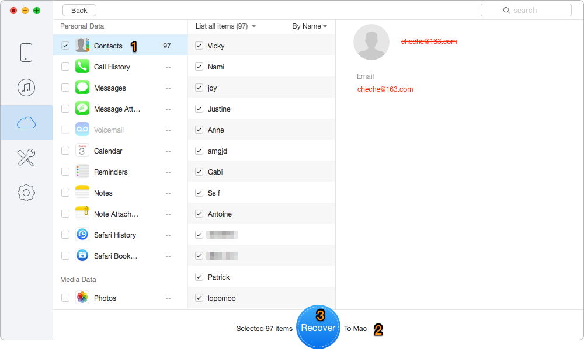
Task: Click the Voicemail tape icon
Action: click(82, 129)
